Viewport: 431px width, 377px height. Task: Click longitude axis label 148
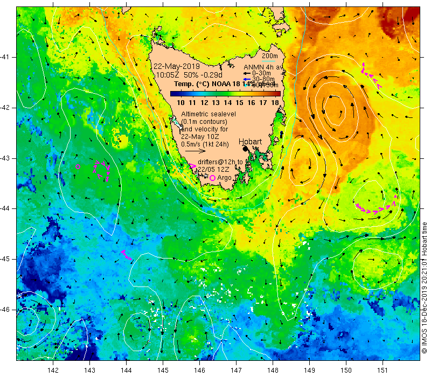click(273, 370)
